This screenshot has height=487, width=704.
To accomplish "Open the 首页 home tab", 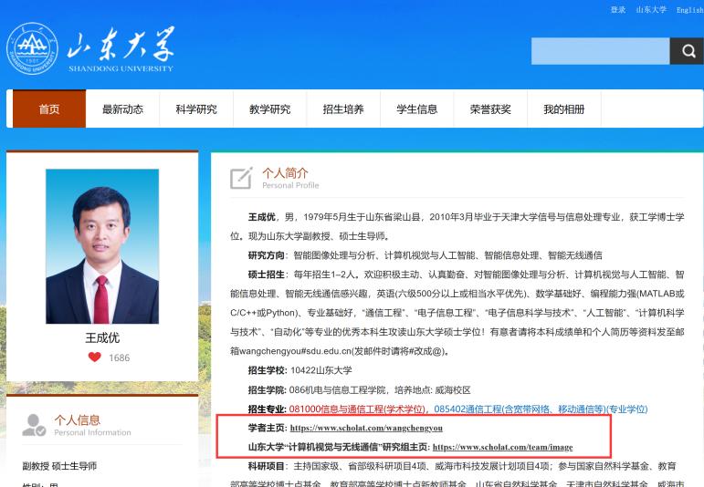I will coord(49,109).
